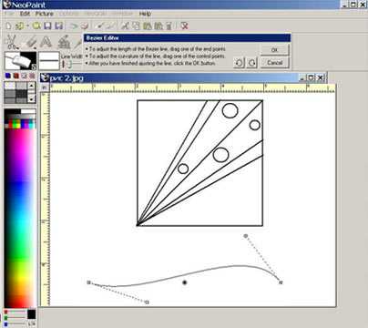This screenshot has height=328, width=368.
Task: Open the dropdown arrow beside the open-file icon
Action: pos(27,26)
